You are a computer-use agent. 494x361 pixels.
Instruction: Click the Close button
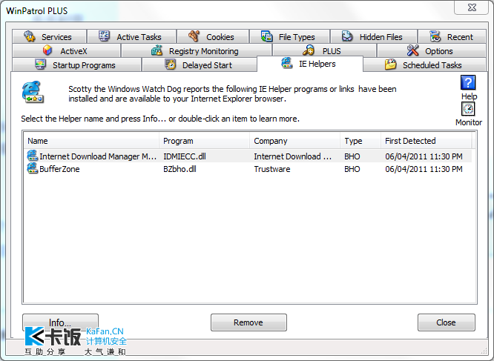(x=446, y=322)
